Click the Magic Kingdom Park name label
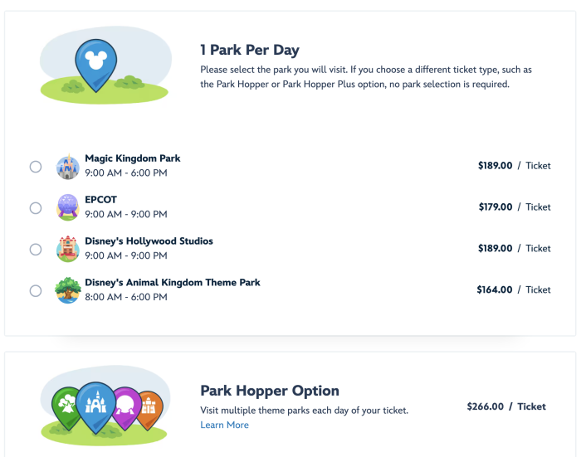 [132, 158]
